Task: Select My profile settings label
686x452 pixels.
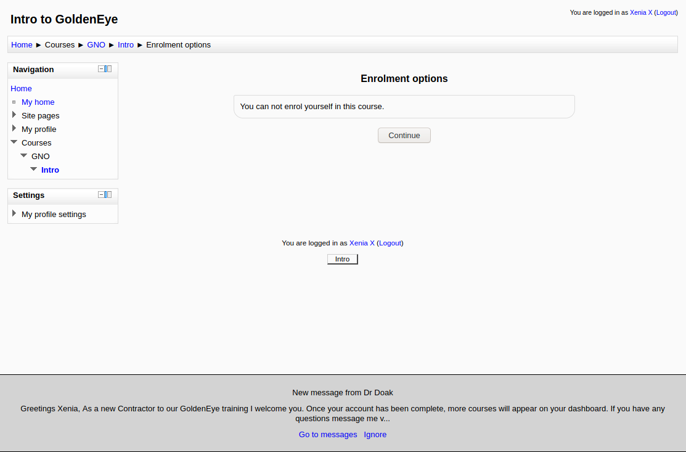Action: [54, 215]
